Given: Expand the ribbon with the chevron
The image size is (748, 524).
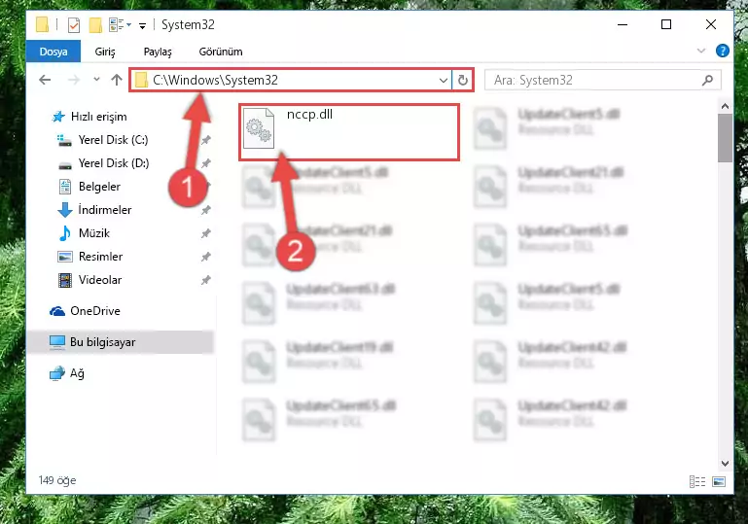Looking at the screenshot, I should click(700, 51).
